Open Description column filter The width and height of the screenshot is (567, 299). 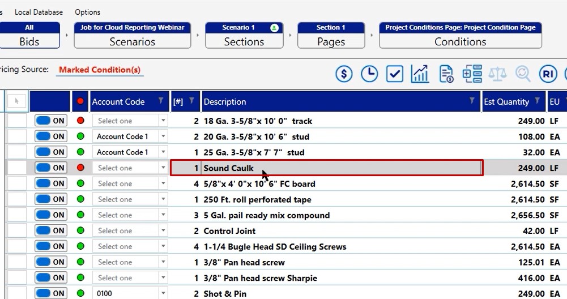tap(472, 101)
